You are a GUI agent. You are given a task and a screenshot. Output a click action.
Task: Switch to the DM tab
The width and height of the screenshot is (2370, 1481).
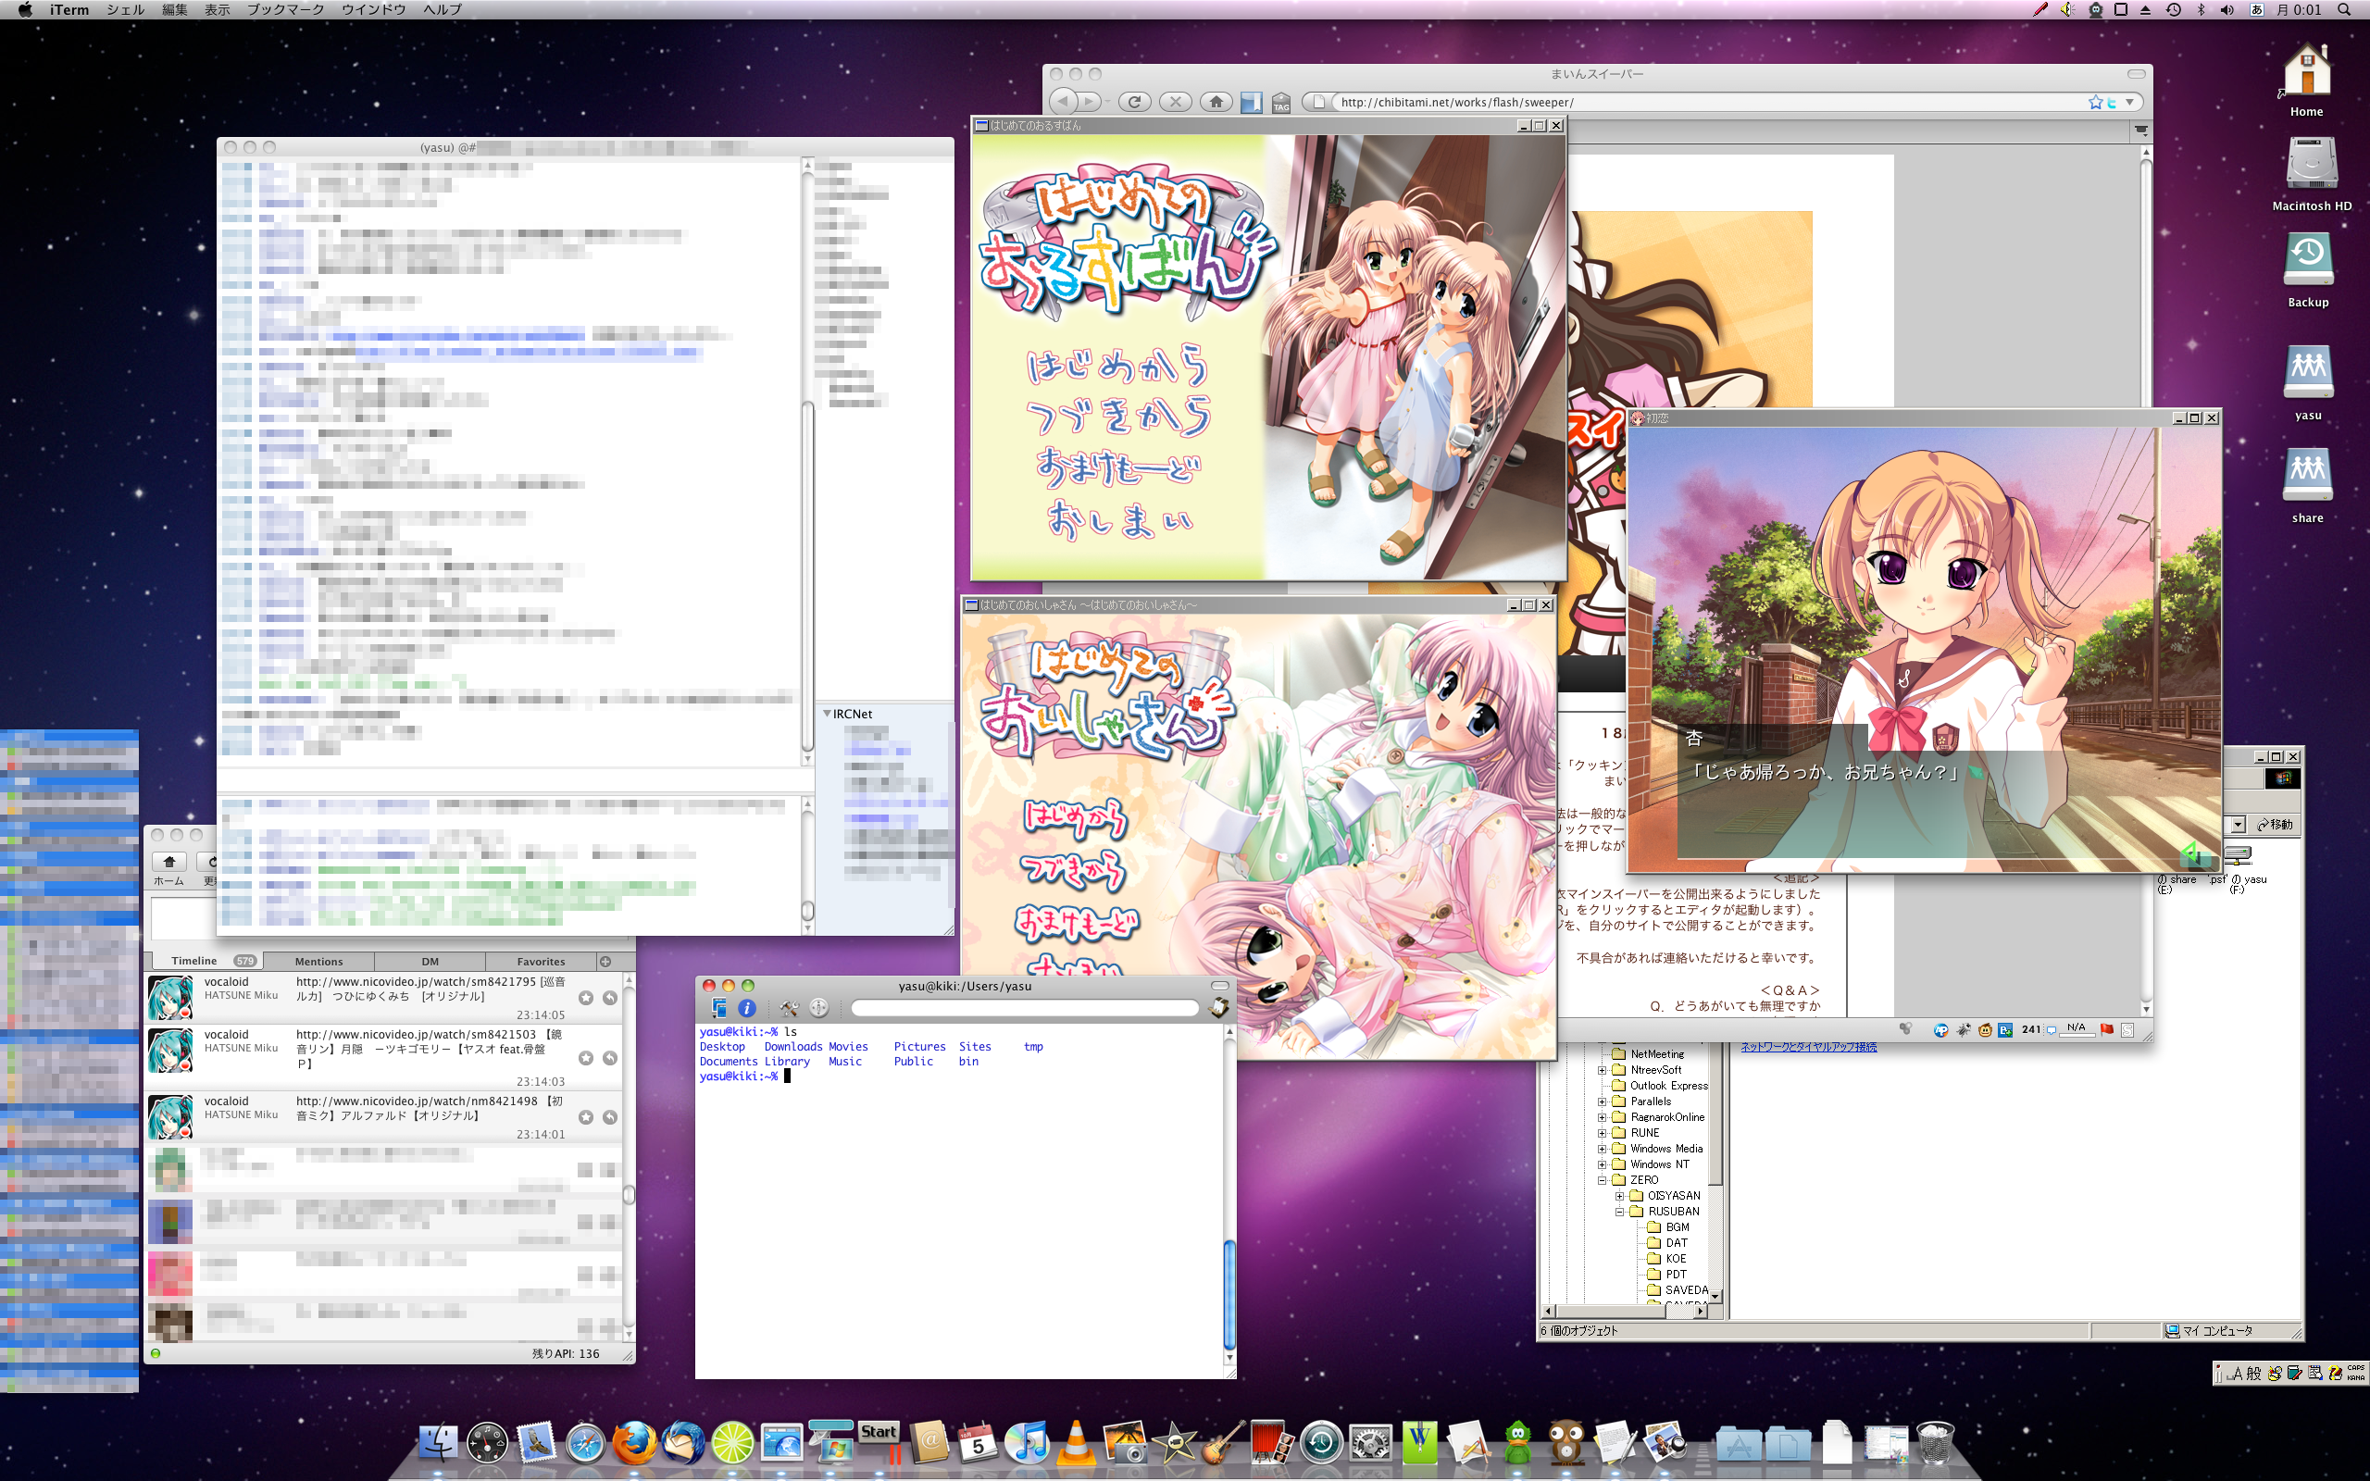(430, 961)
